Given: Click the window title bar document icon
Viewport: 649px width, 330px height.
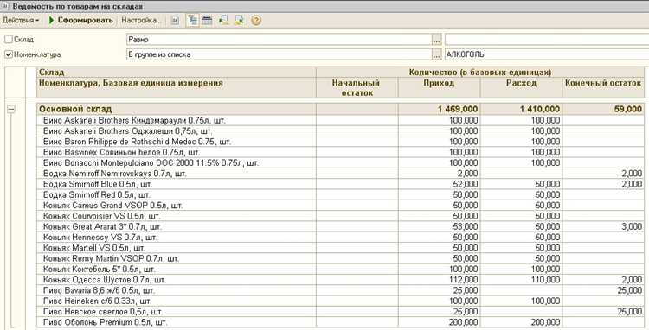Looking at the screenshot, I should [4, 6].
